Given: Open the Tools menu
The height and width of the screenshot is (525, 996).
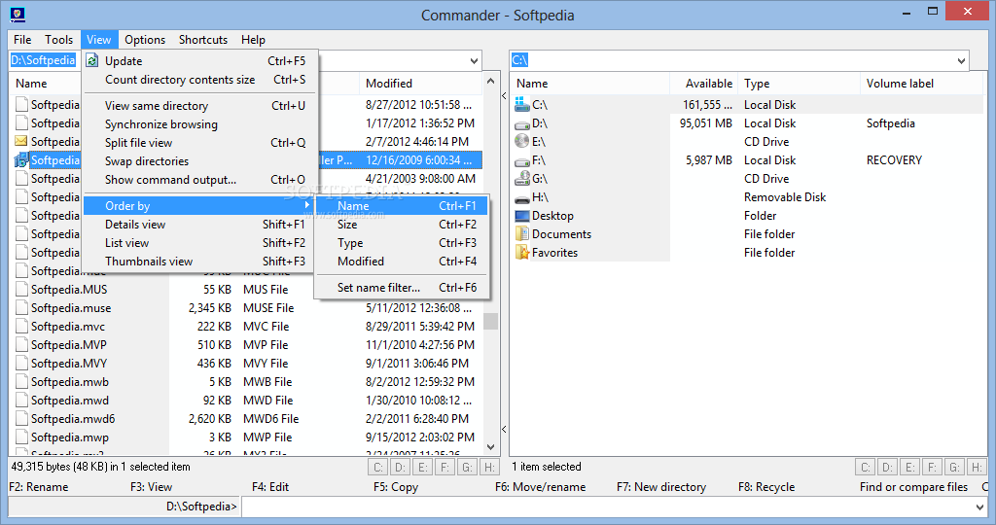Looking at the screenshot, I should tap(59, 39).
